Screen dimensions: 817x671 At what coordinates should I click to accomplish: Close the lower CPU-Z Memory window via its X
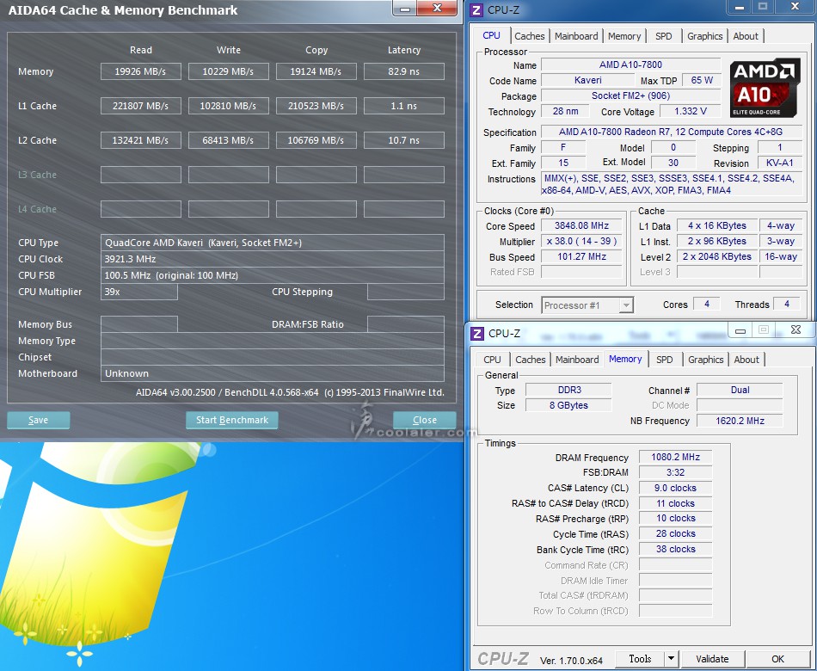[x=795, y=330]
